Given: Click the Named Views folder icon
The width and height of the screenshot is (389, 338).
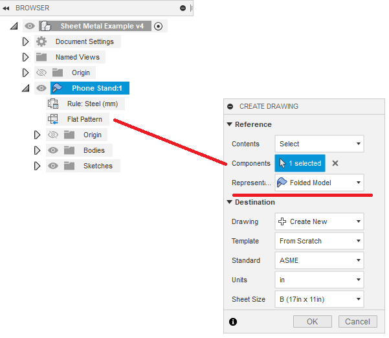Looking at the screenshot, I should [41, 57].
